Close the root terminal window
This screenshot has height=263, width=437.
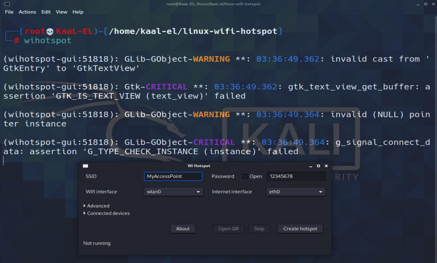433,4
